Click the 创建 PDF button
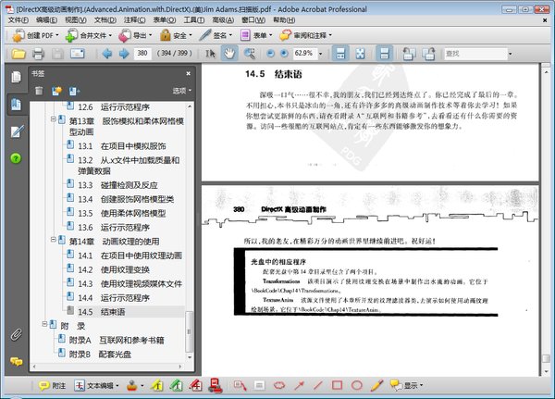Screen dimensions: 555x399 click(x=34, y=35)
